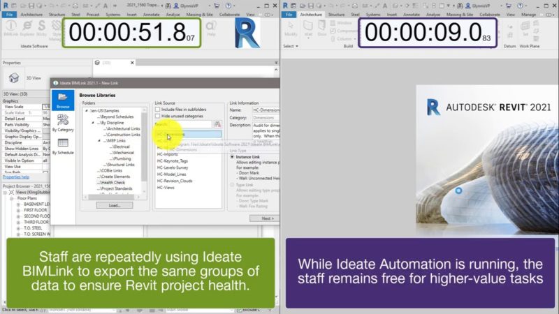Screen dimensions: 559x314
Task: Select HC-Model_Lines in link list
Action: click(171, 174)
